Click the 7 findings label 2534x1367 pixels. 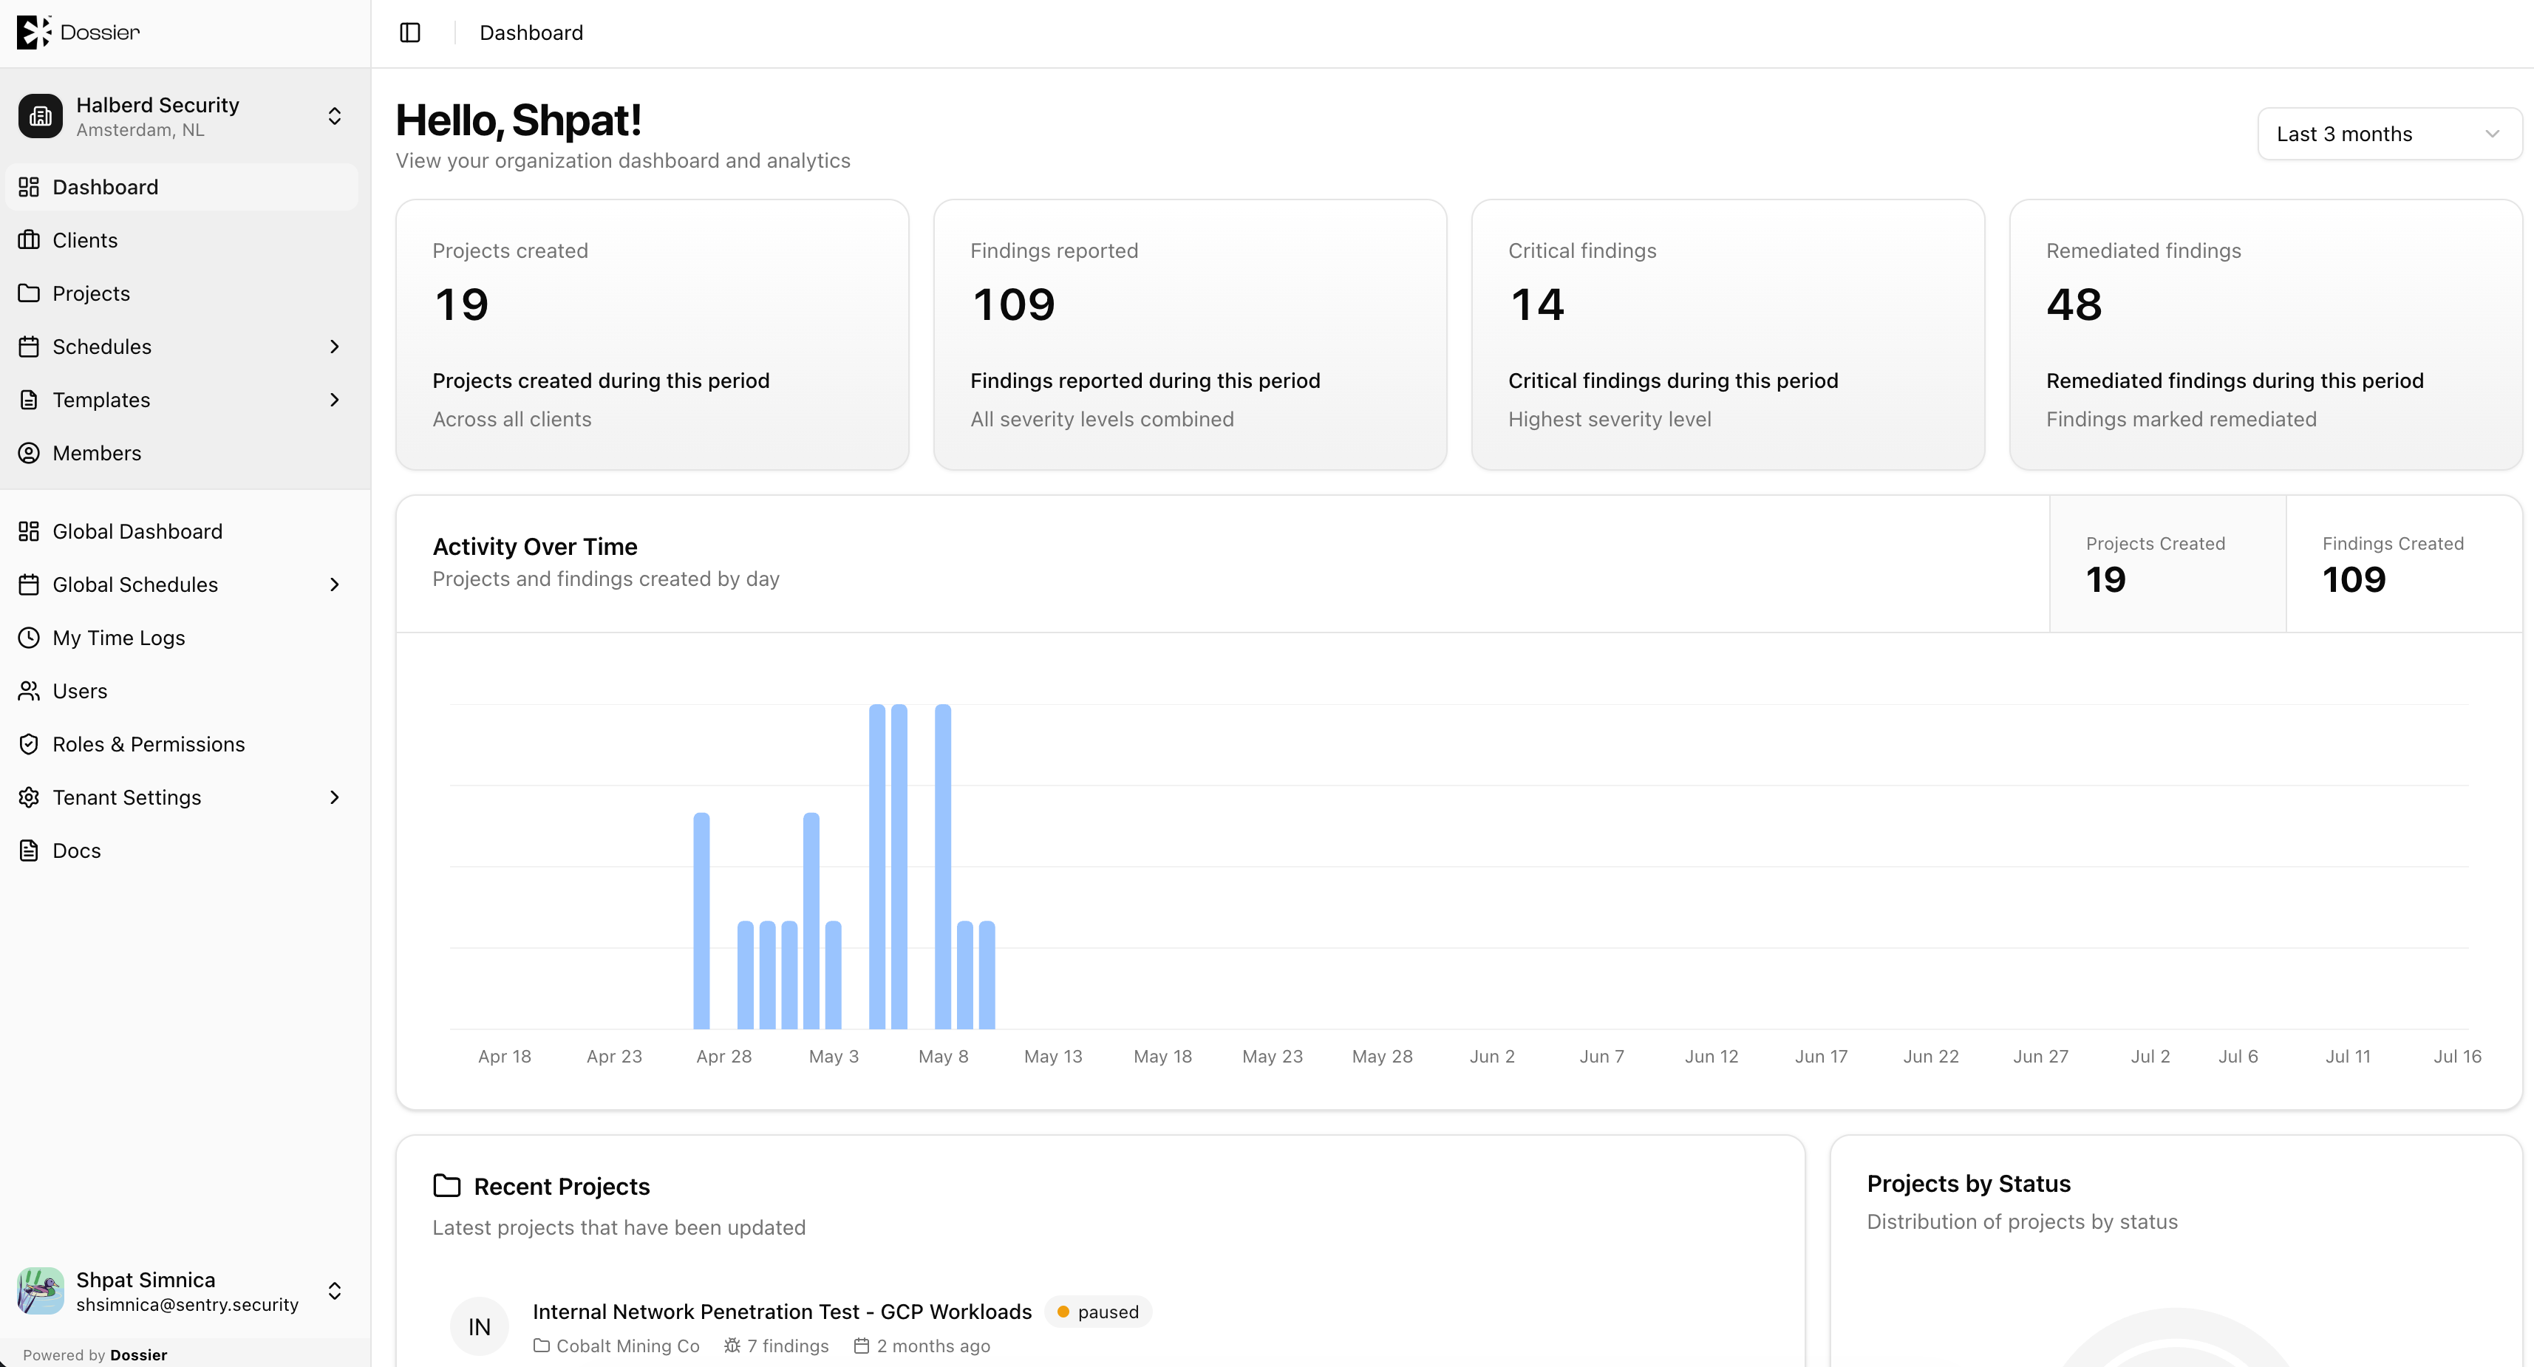coord(776,1346)
